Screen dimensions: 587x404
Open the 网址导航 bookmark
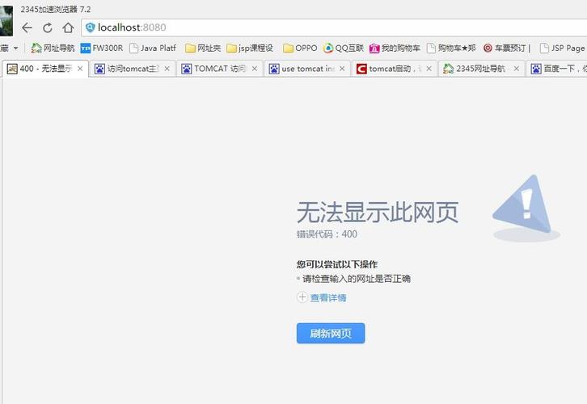53,48
